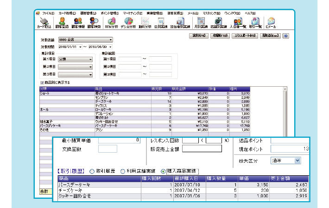This screenshot has height=208, width=329.
Task: Open the マーケティング menu
Action: point(133,13)
